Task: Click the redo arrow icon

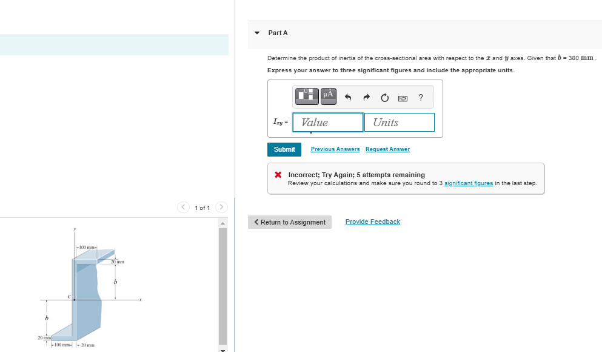Action: tap(366, 97)
